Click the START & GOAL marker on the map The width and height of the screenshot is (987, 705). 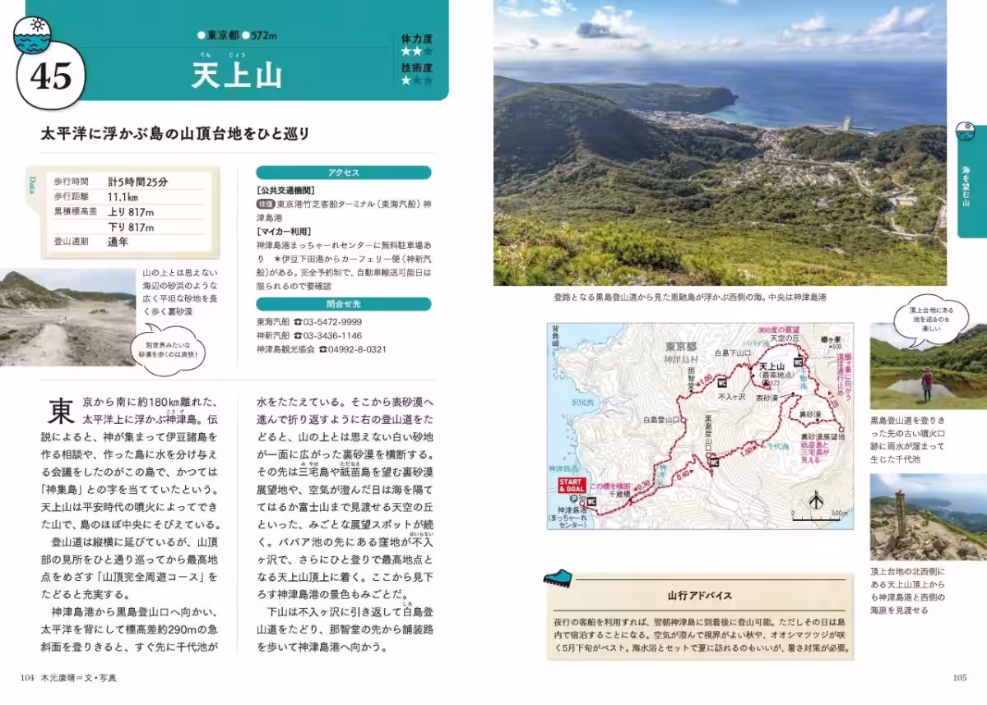pos(571,484)
